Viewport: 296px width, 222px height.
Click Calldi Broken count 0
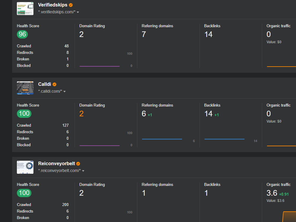[x=67, y=138]
